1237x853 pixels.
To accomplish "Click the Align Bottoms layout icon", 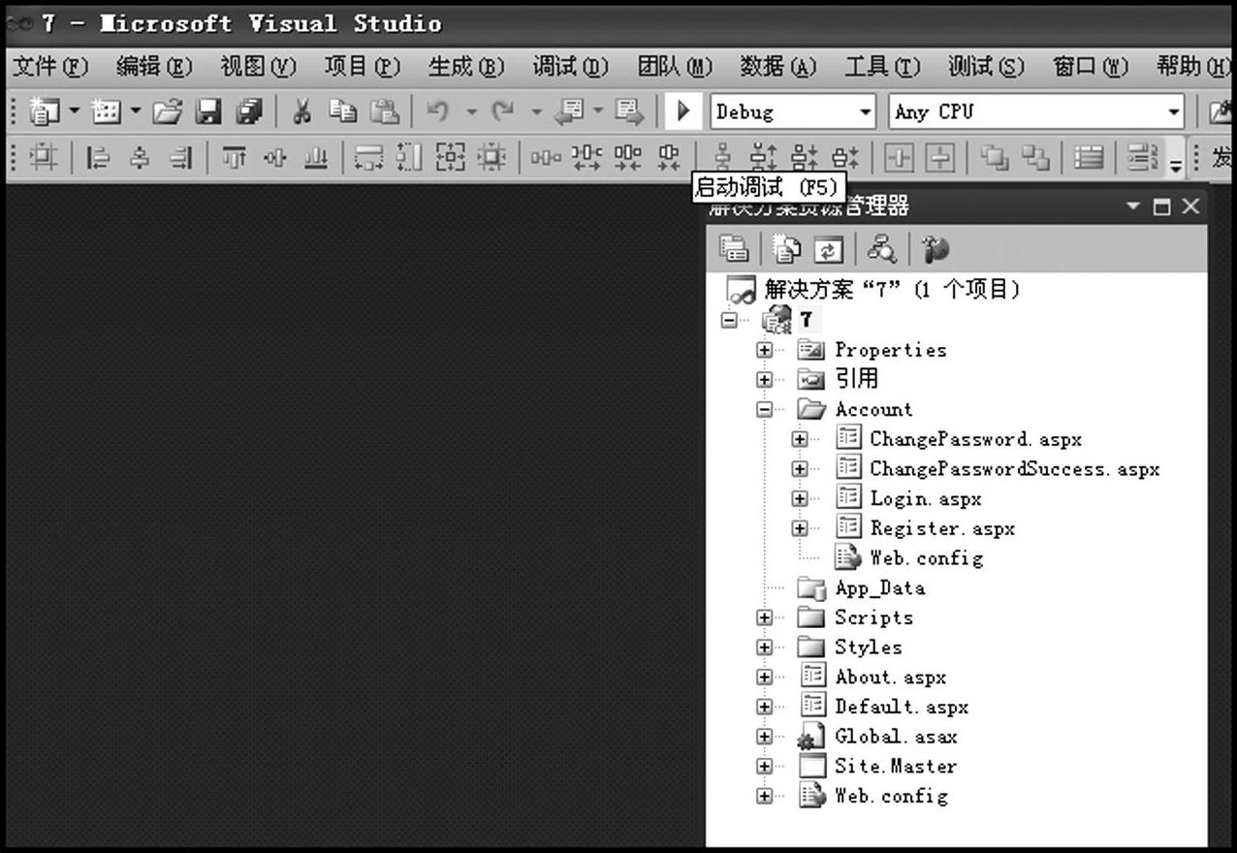I will click(x=316, y=157).
